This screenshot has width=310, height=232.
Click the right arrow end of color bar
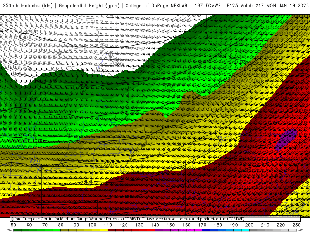(301, 230)
